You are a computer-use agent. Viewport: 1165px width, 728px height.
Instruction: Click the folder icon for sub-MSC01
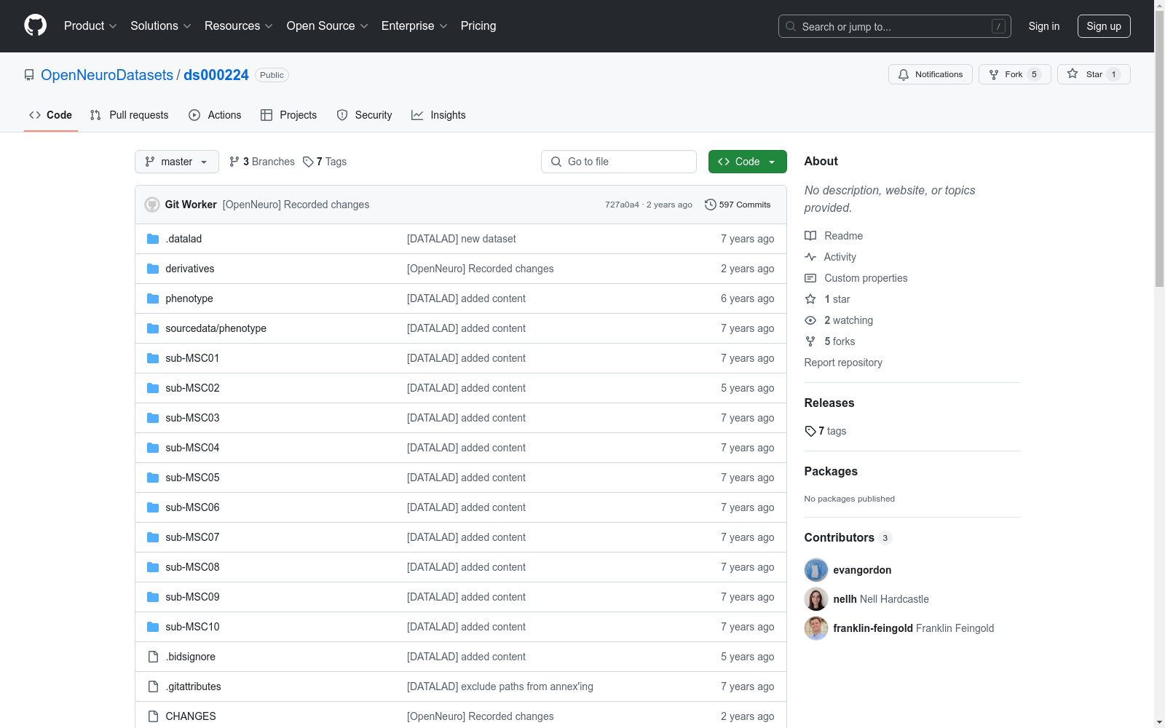coord(153,358)
